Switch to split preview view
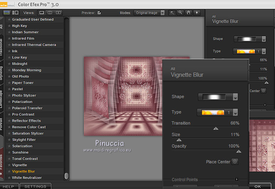The image size is (275, 189). point(49,13)
